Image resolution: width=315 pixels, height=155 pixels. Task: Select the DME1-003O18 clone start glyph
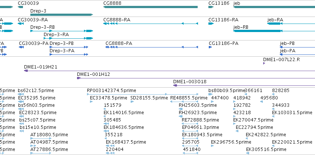[x=175, y=85]
